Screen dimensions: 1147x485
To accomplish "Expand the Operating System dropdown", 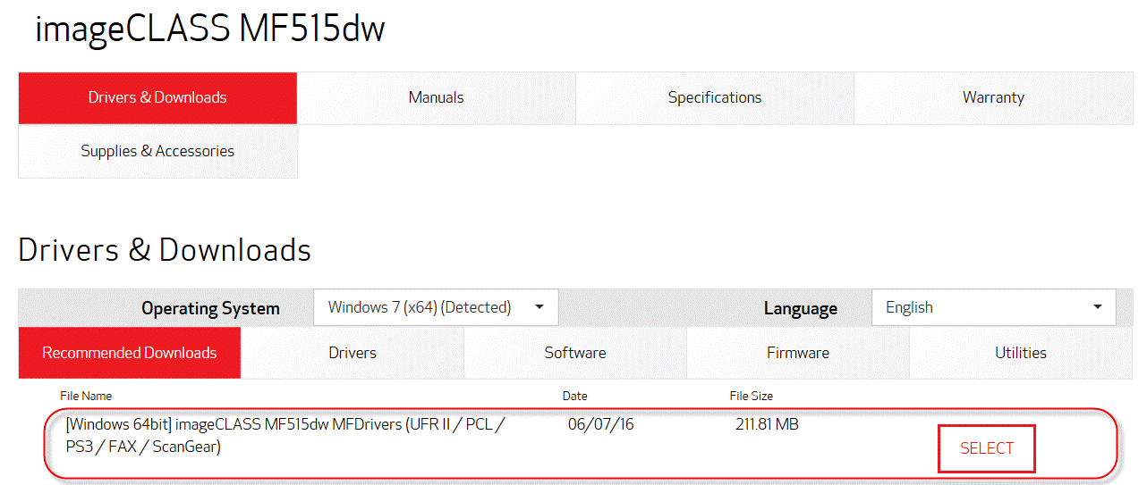I will (436, 307).
